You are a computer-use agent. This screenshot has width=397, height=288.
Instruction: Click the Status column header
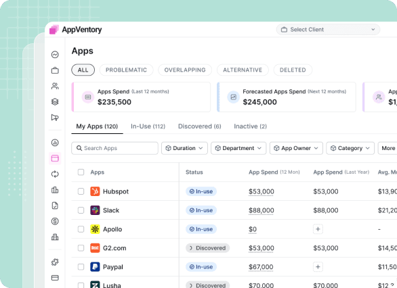point(194,172)
